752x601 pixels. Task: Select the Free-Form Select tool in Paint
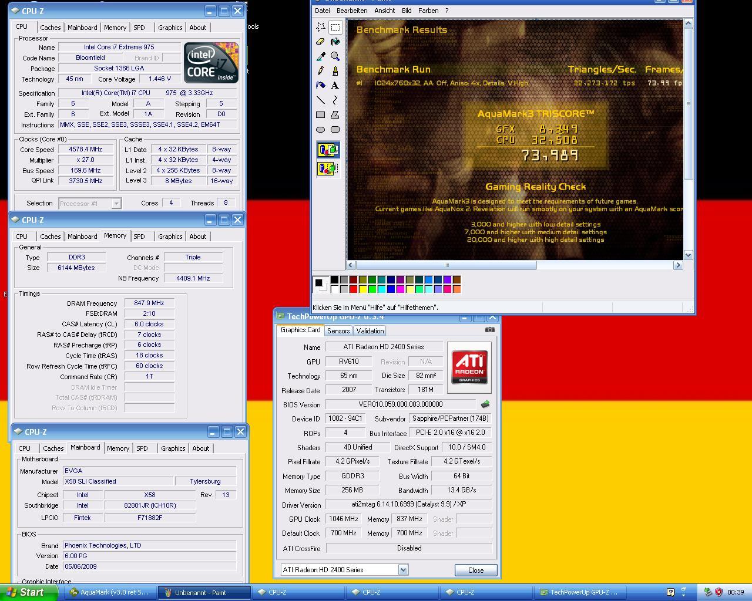[321, 27]
